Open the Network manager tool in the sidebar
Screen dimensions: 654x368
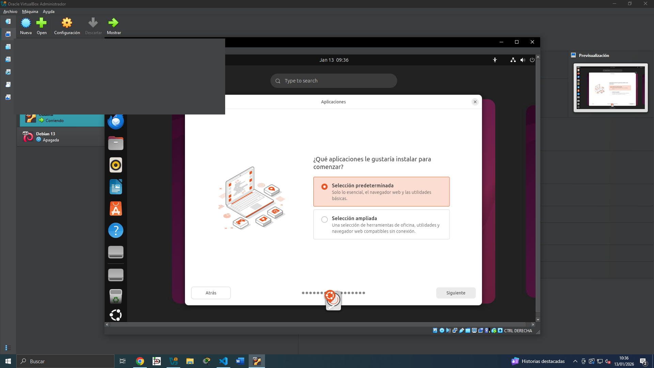click(x=8, y=72)
